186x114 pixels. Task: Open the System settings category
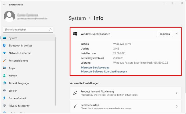[x=28, y=38]
